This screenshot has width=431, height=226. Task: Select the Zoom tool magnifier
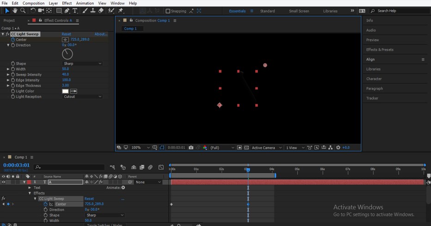23,11
